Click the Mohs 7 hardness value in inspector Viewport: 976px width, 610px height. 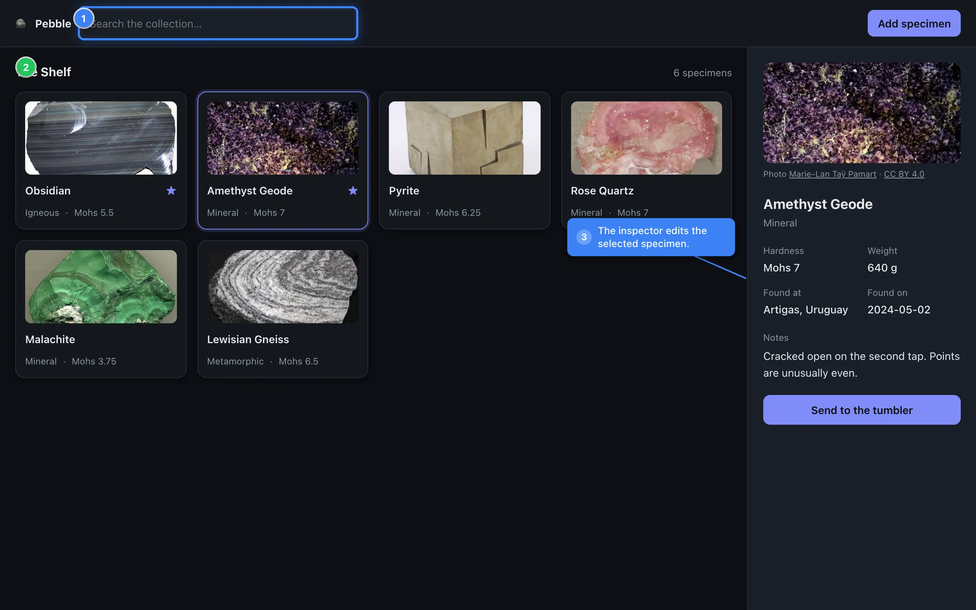coord(781,268)
